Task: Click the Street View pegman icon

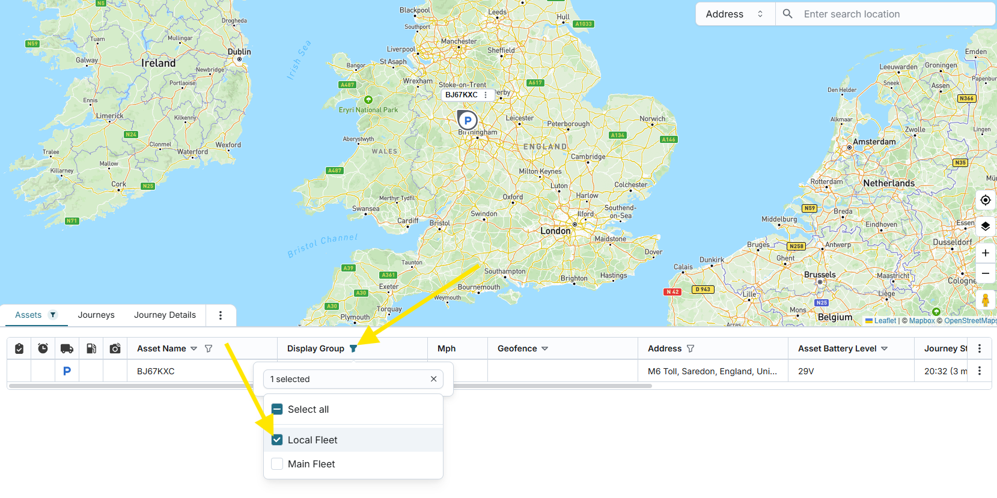Action: point(986,300)
